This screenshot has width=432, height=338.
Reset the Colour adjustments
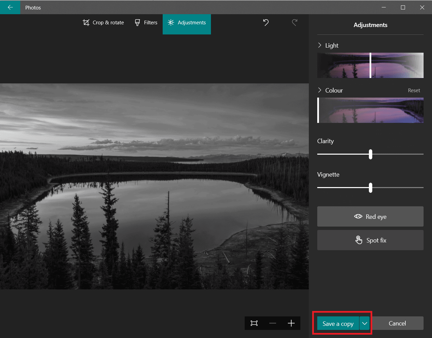[414, 90]
